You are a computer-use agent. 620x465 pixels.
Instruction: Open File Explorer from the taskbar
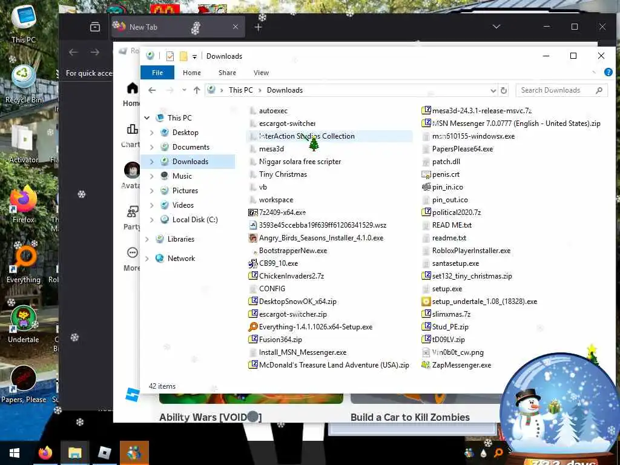(x=74, y=453)
